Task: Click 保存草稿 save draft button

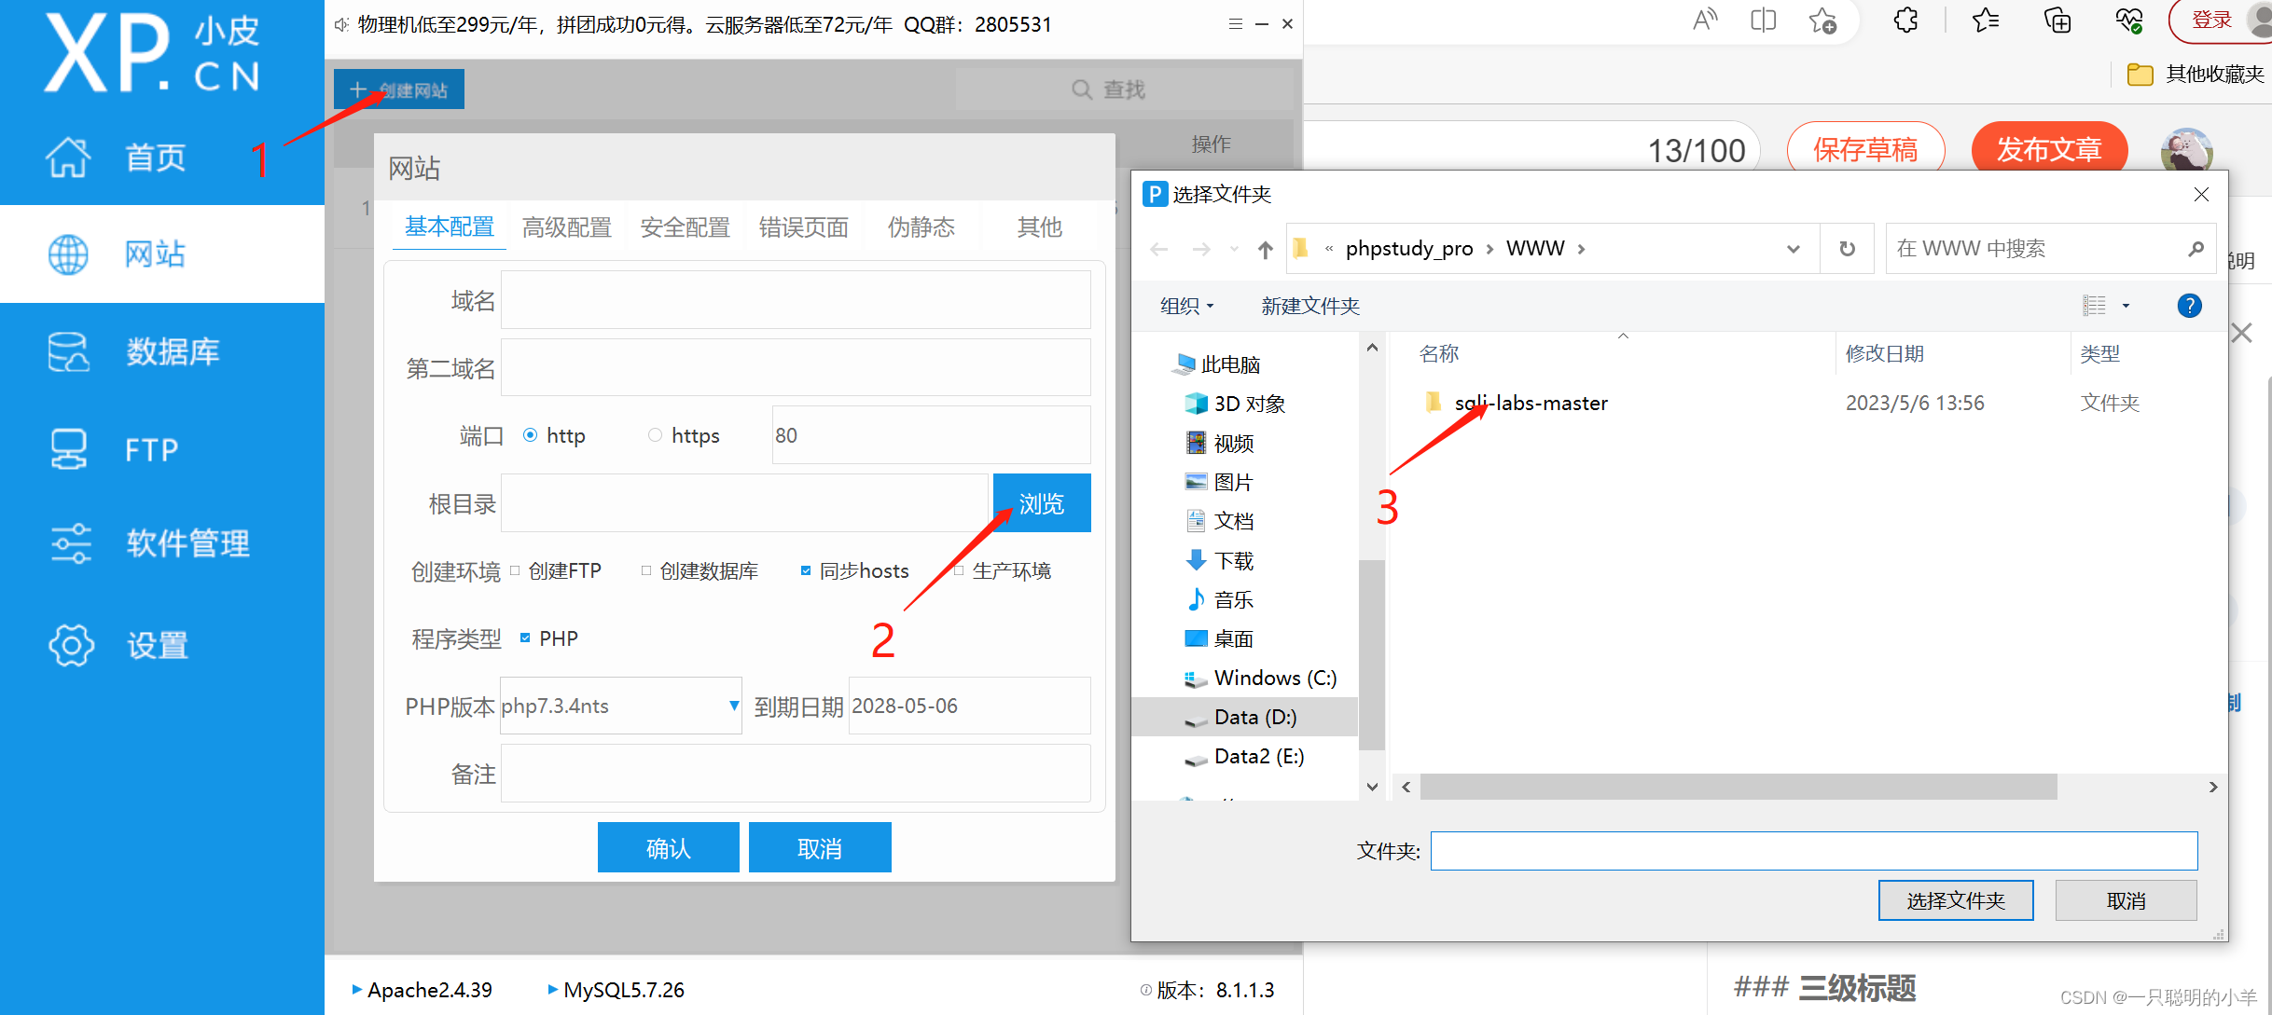Action: coord(1865,149)
